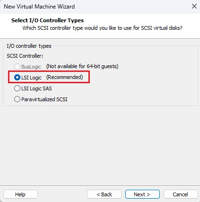Click the 'New Virtual Machine Wizard' title bar

39,7
